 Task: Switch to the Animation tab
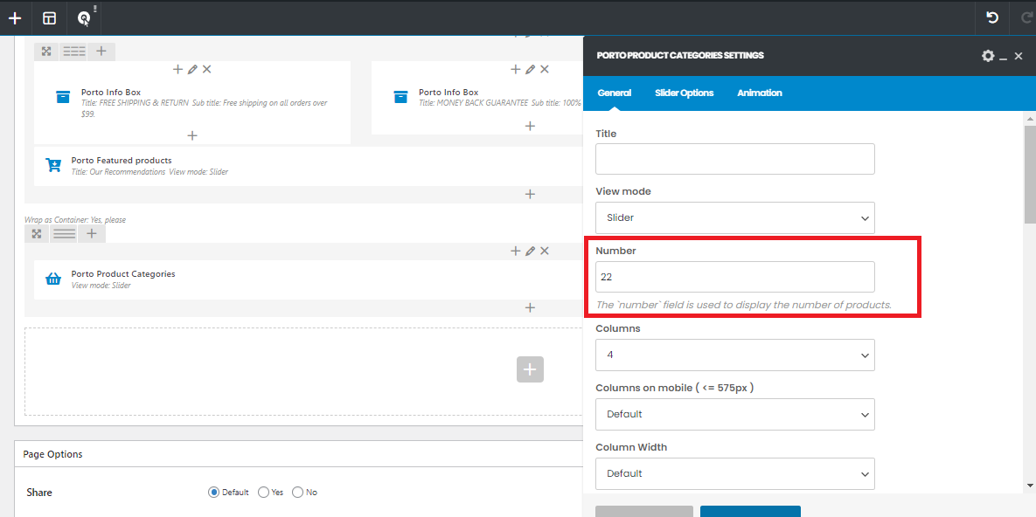760,93
